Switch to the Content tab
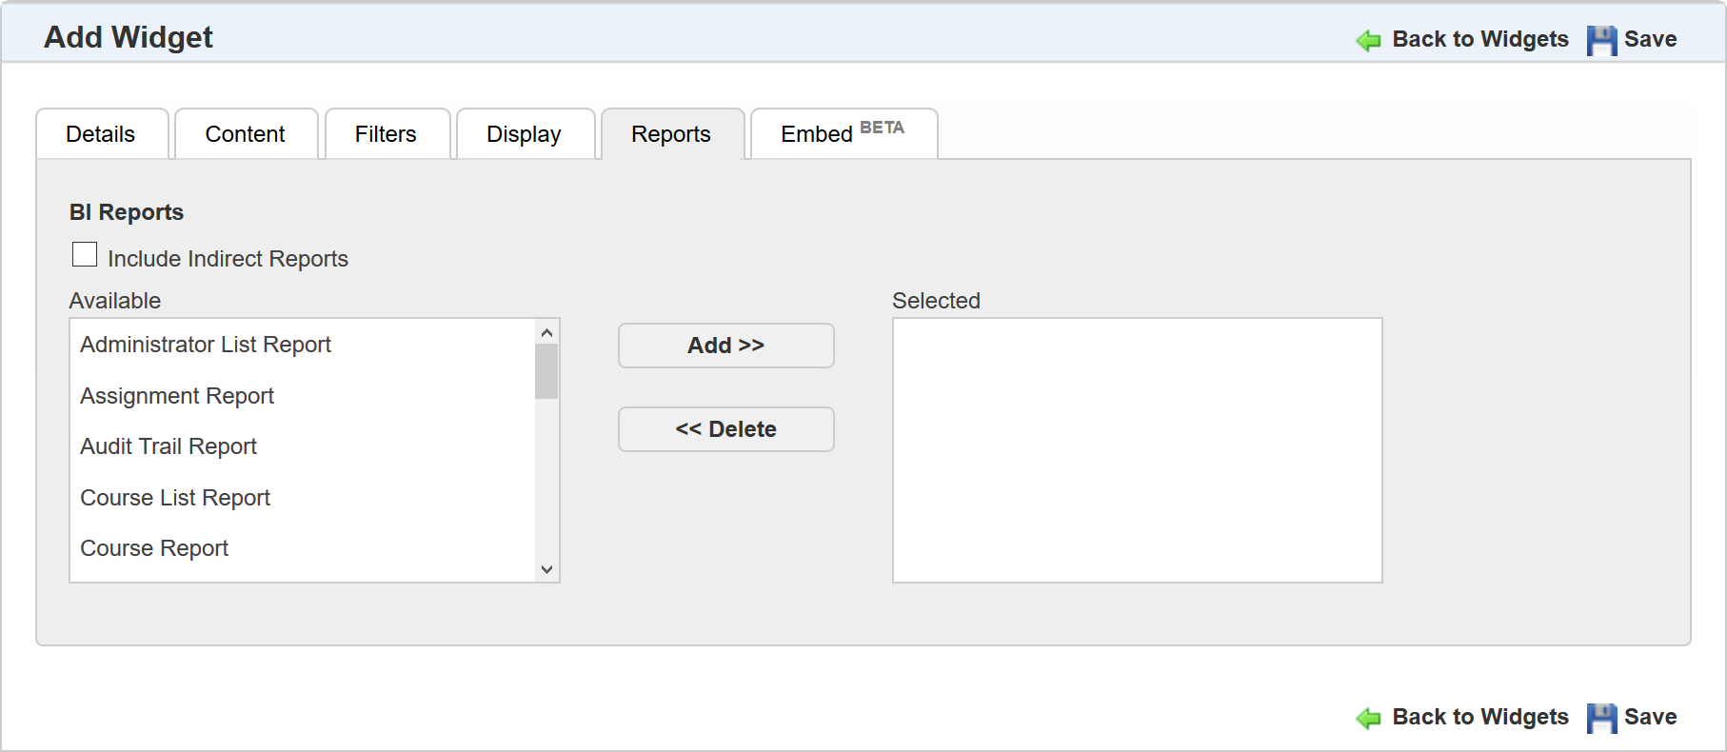This screenshot has width=1727, height=752. (245, 134)
